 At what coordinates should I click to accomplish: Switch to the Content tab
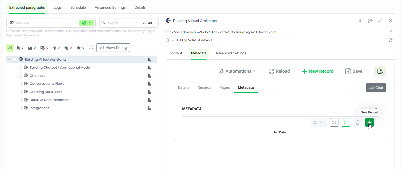[175, 53]
